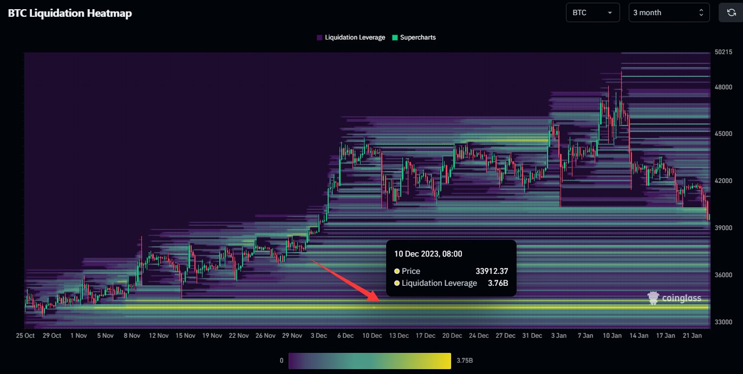Click the liquidation intensity color gradient bar
The width and height of the screenshot is (743, 374).
[369, 360]
